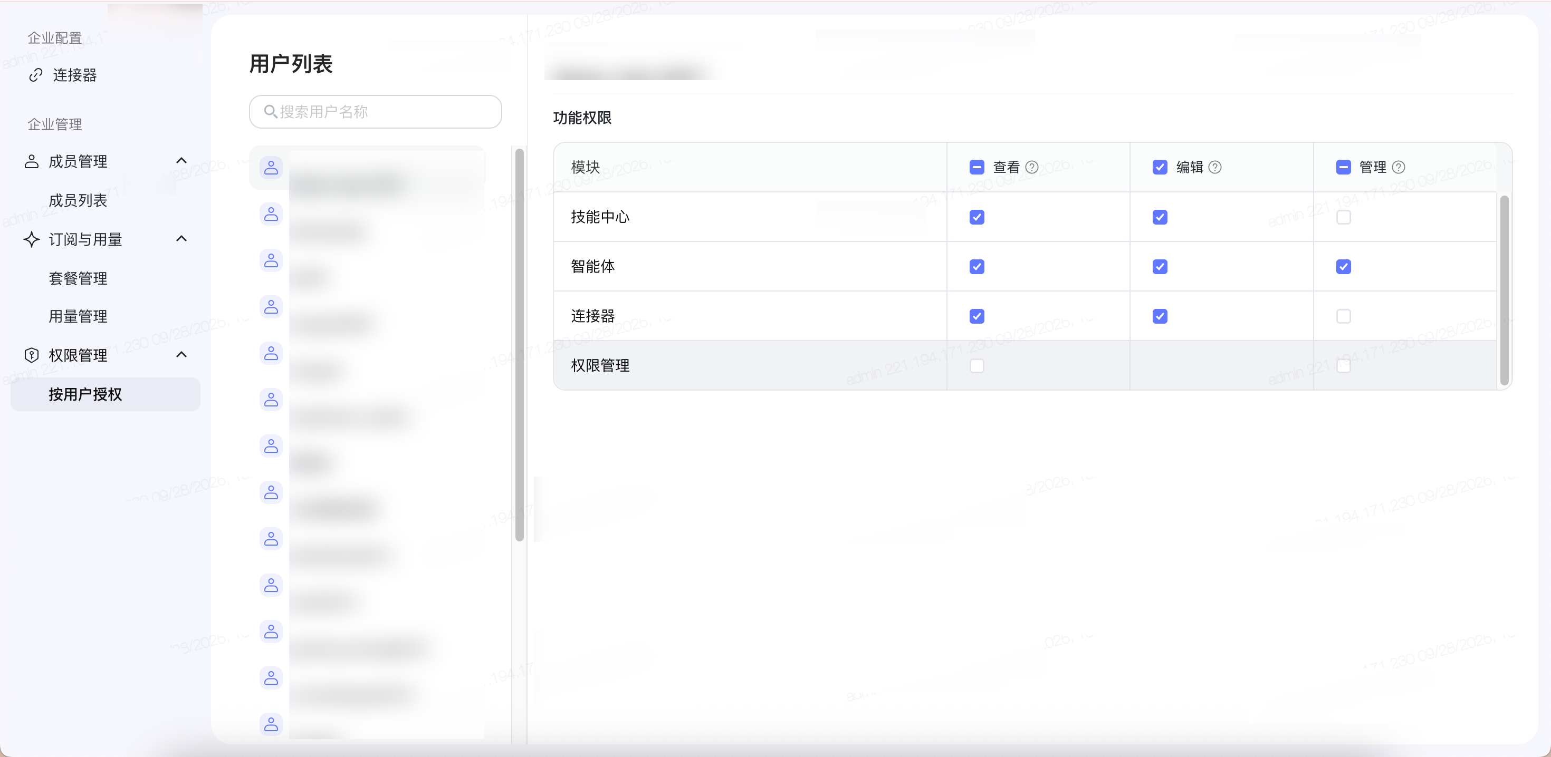Enable 管理 permission for 权限管理
This screenshot has height=757, width=1551.
click(x=1343, y=366)
